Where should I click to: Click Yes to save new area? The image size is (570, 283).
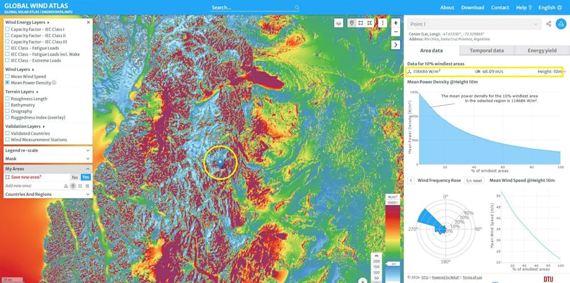click(x=85, y=177)
